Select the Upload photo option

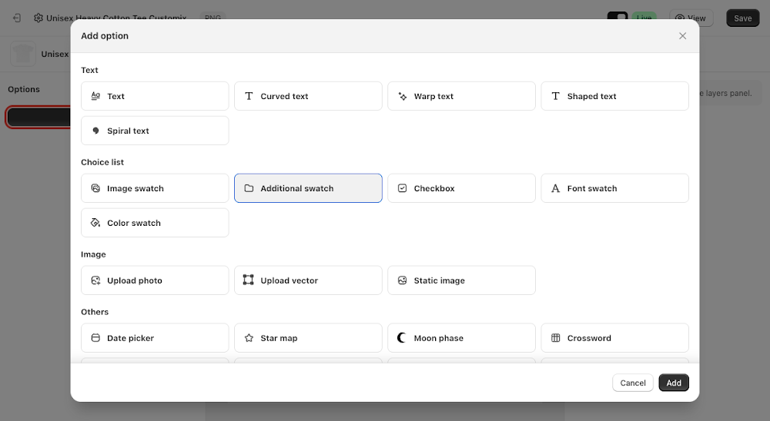[x=155, y=280]
